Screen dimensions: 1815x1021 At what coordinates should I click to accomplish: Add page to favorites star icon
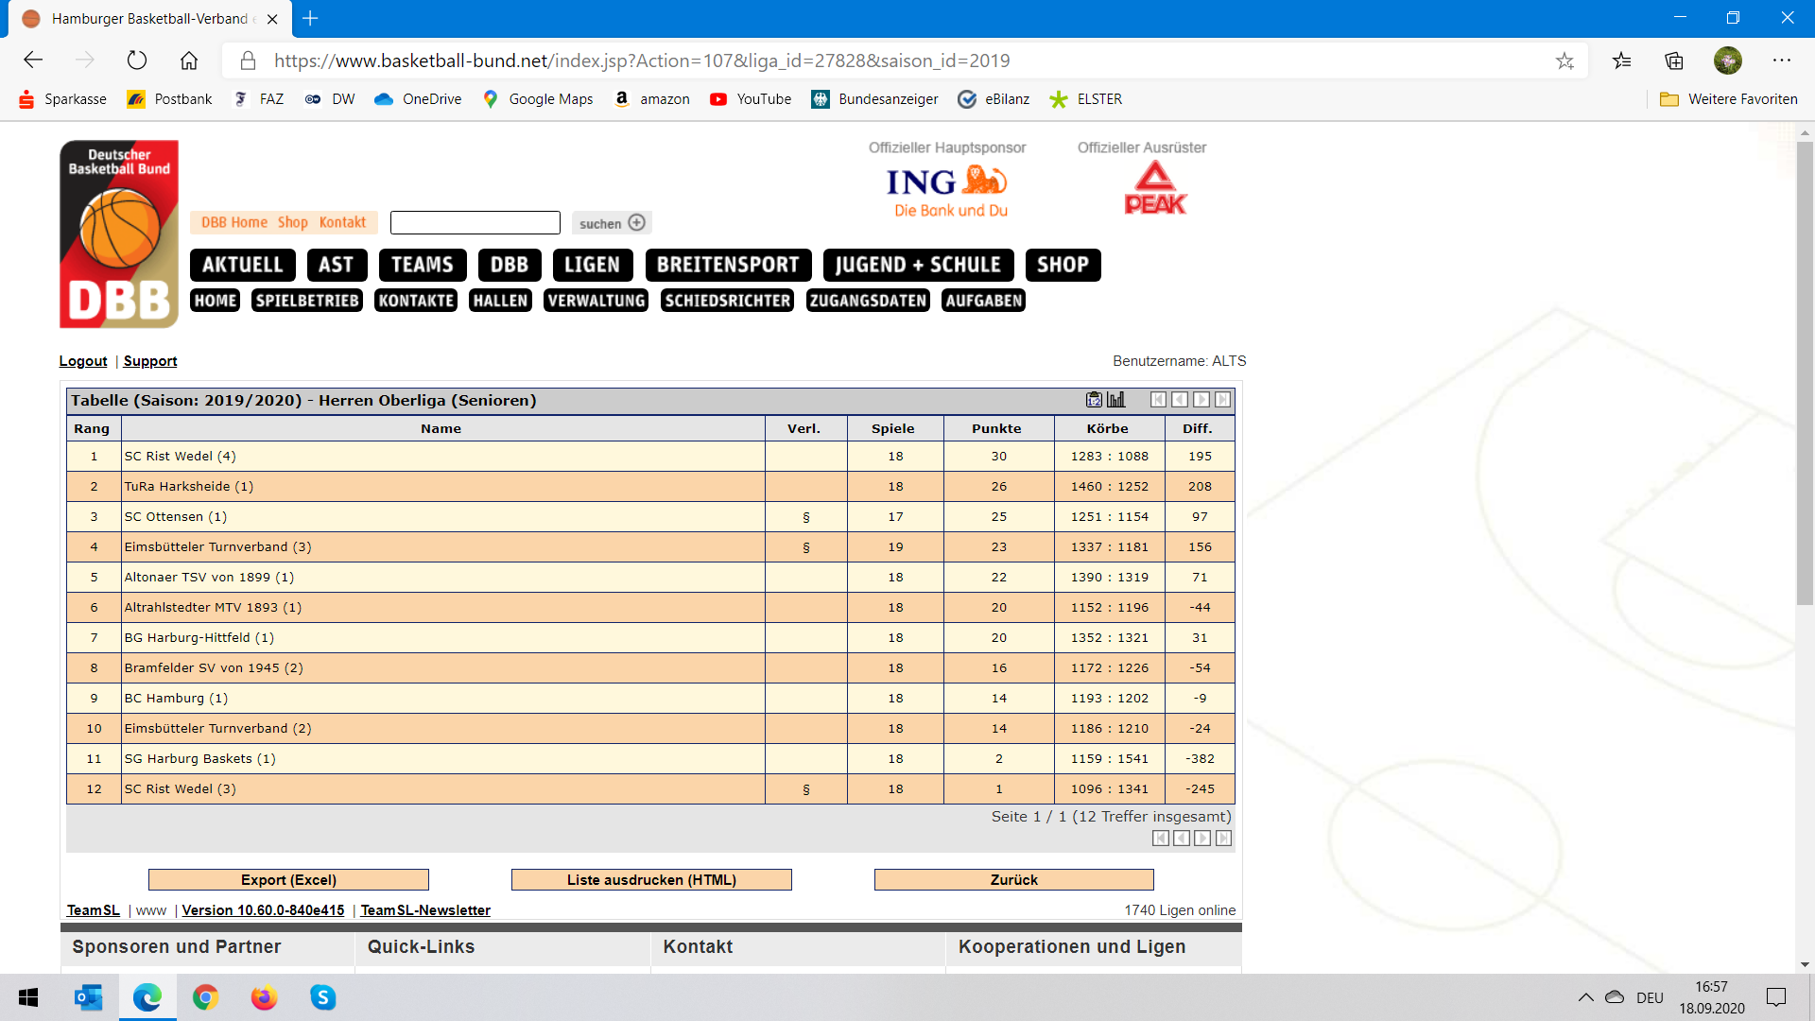1564,61
